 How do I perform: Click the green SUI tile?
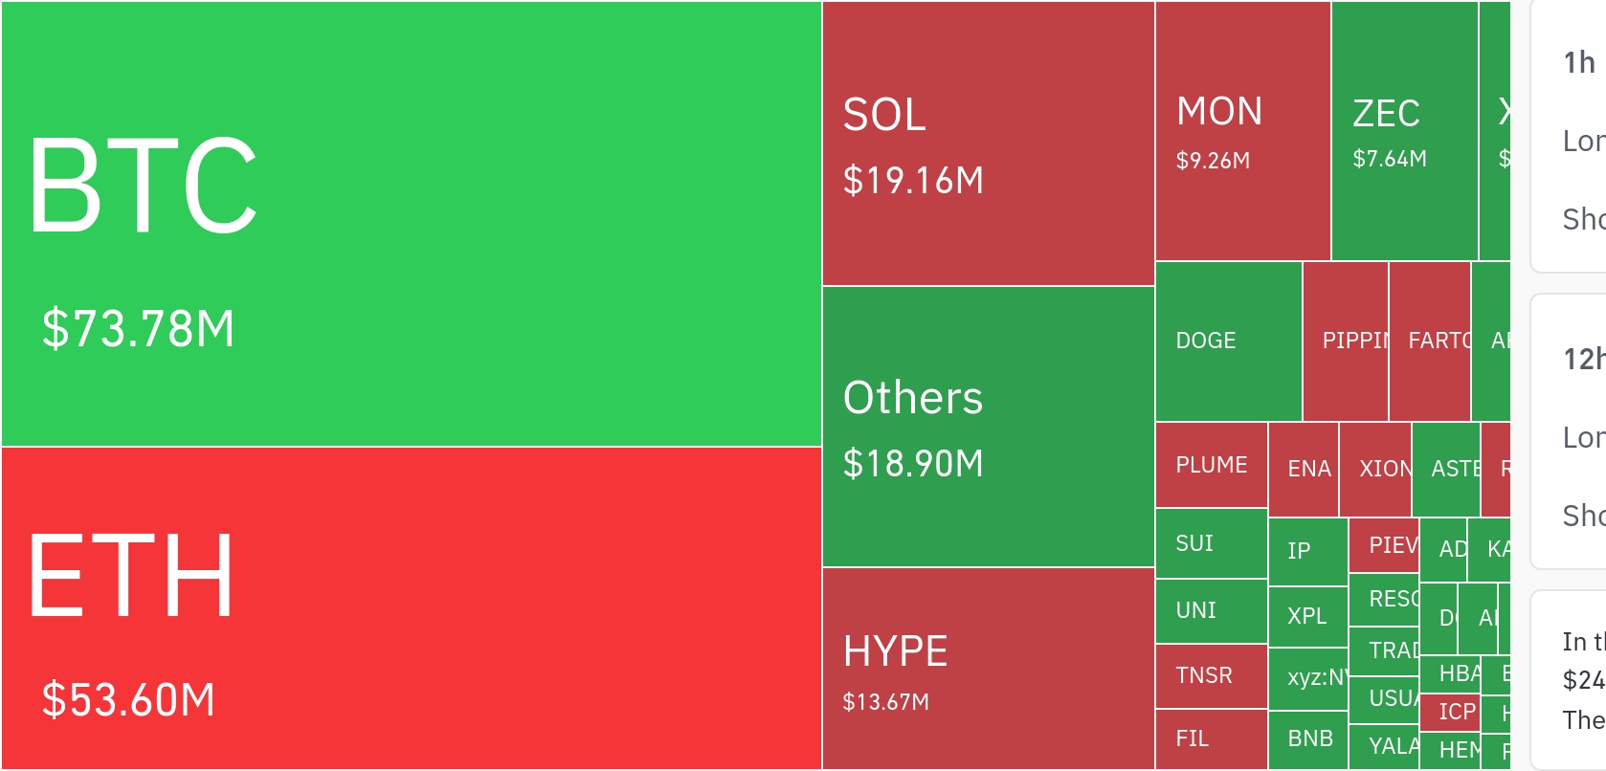tap(1211, 543)
